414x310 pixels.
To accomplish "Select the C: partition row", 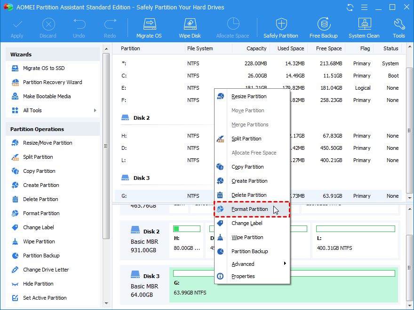I will point(258,76).
